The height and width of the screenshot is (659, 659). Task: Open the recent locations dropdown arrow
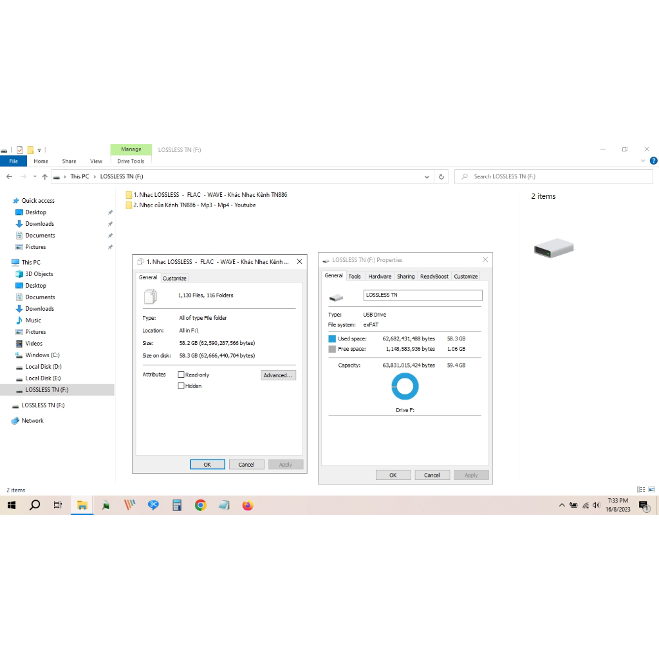point(34,176)
